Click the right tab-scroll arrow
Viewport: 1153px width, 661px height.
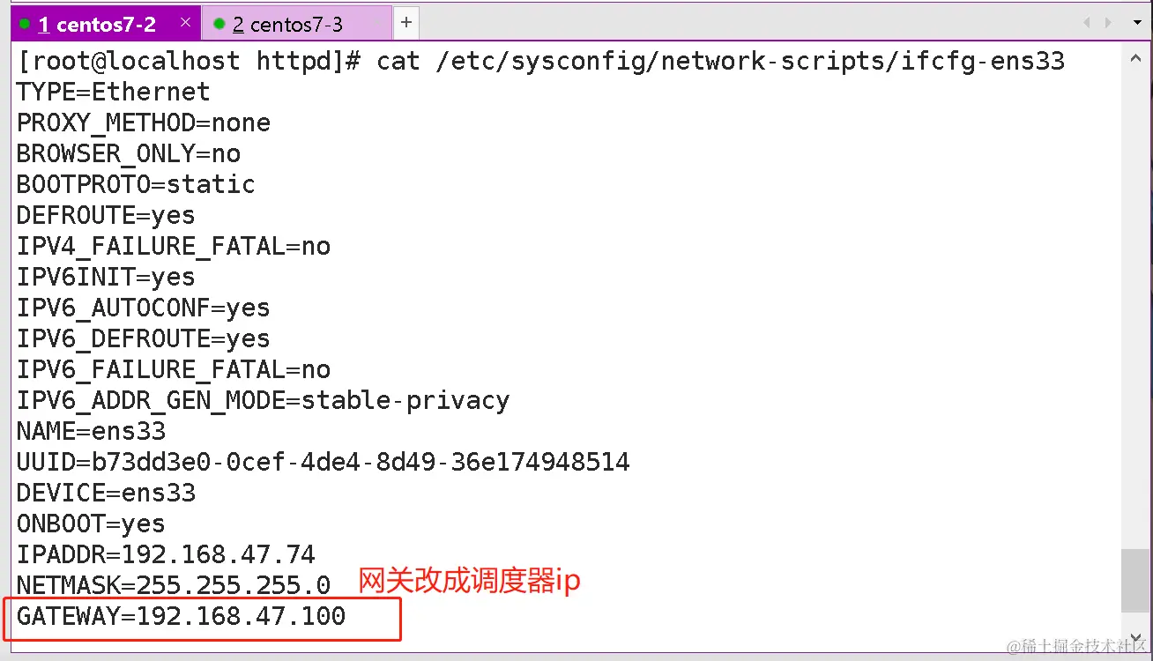1109,24
